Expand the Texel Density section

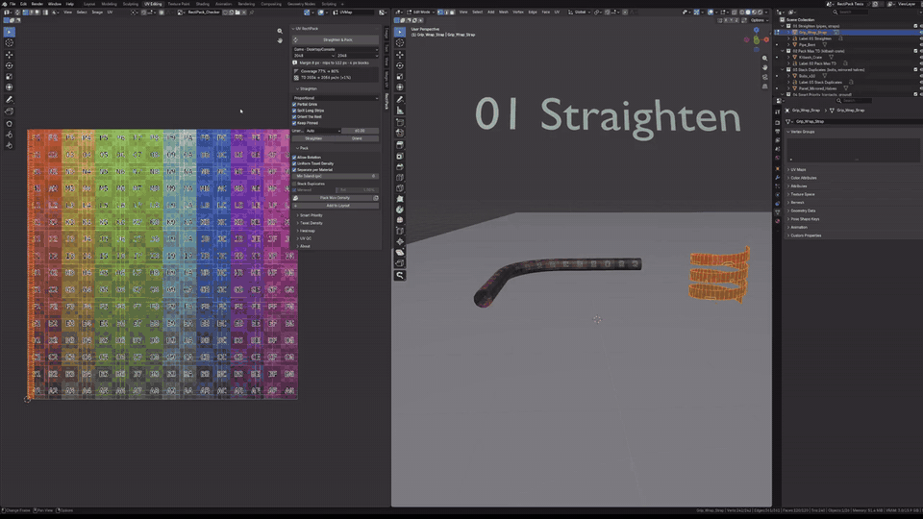coord(311,223)
